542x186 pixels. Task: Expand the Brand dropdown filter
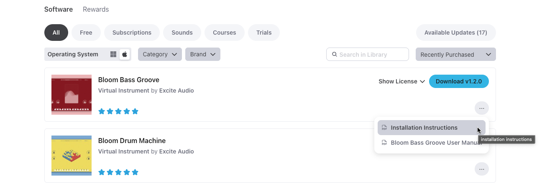point(202,54)
